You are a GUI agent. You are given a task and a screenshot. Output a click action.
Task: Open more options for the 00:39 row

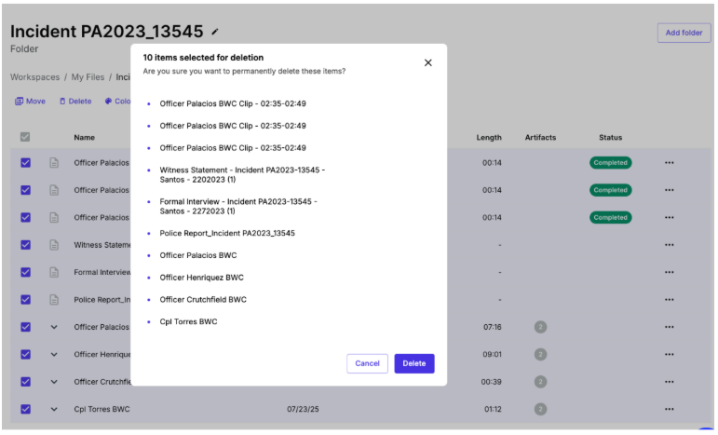[x=669, y=382]
